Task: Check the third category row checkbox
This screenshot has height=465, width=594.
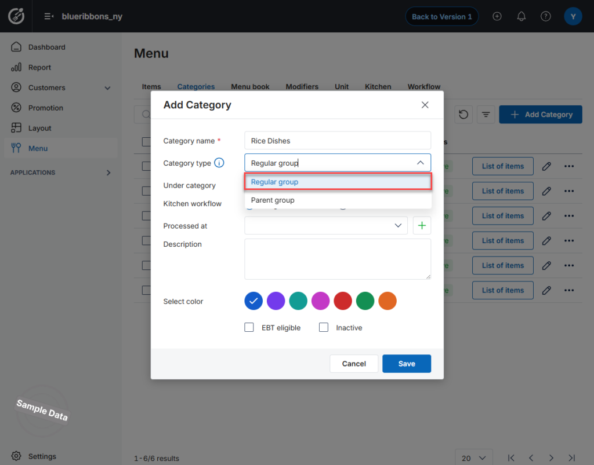Action: pos(146,216)
